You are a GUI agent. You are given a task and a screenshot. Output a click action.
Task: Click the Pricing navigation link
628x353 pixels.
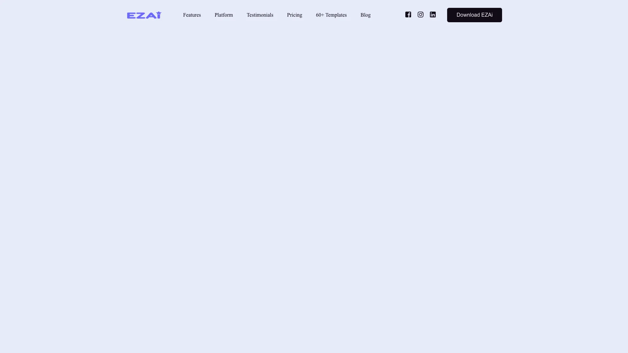[295, 15]
